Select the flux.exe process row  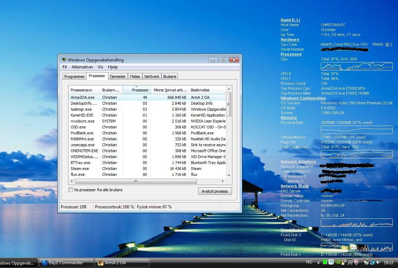pyautogui.click(x=147, y=174)
